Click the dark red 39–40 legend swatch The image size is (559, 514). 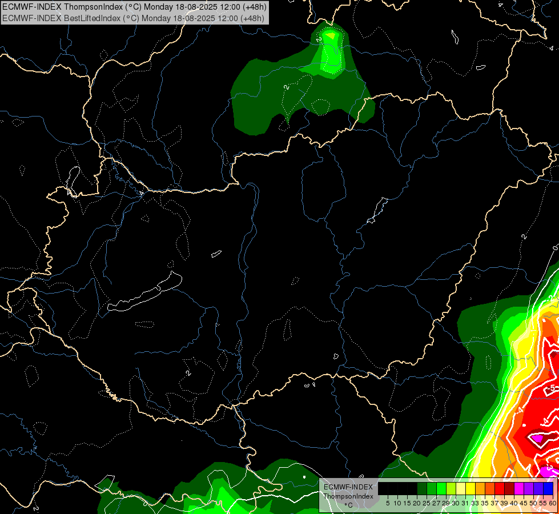(509, 488)
